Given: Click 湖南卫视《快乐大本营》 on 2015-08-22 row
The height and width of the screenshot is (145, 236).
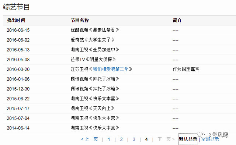Looking at the screenshot, I should (x=95, y=98).
